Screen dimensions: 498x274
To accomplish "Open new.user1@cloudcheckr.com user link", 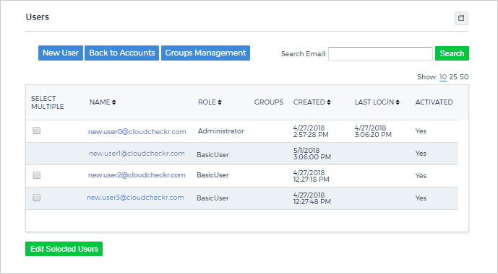I will point(137,154).
